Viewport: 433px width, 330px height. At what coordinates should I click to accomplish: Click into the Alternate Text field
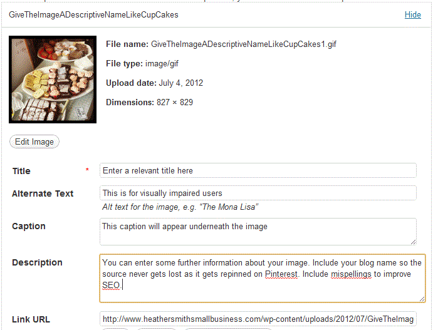[x=258, y=193]
